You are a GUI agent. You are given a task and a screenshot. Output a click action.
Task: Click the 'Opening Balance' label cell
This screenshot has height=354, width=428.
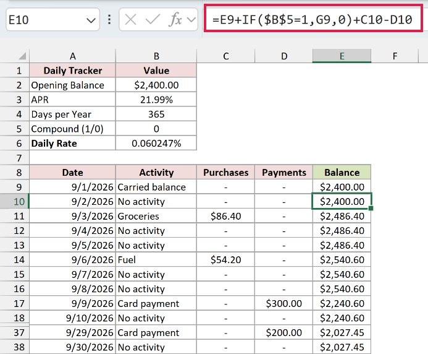tap(73, 85)
